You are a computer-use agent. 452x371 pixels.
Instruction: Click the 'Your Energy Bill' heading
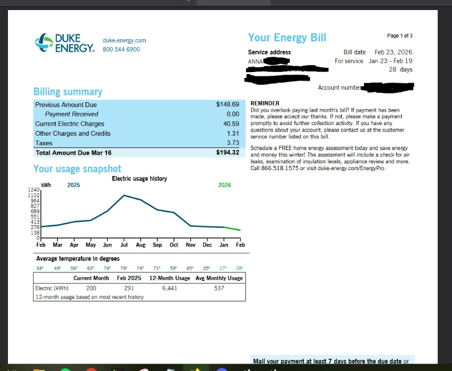point(287,38)
